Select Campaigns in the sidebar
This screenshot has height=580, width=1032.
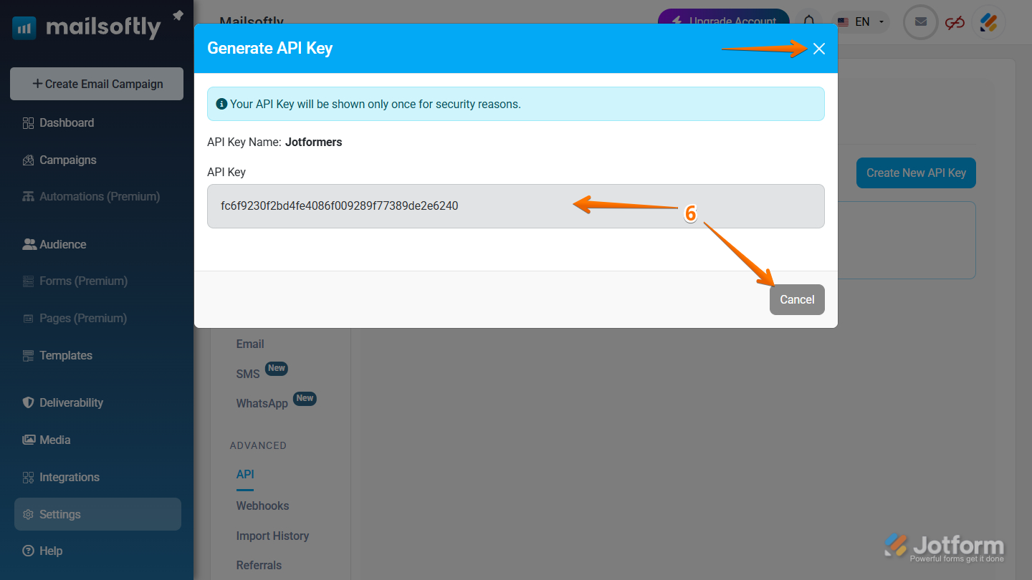67,160
